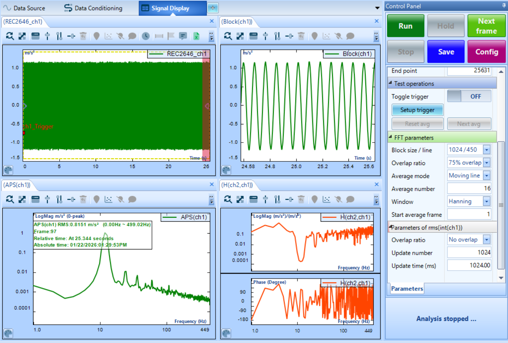
Task: Open the color palette icon below APS(ch1) plot
Action: click(x=8, y=333)
